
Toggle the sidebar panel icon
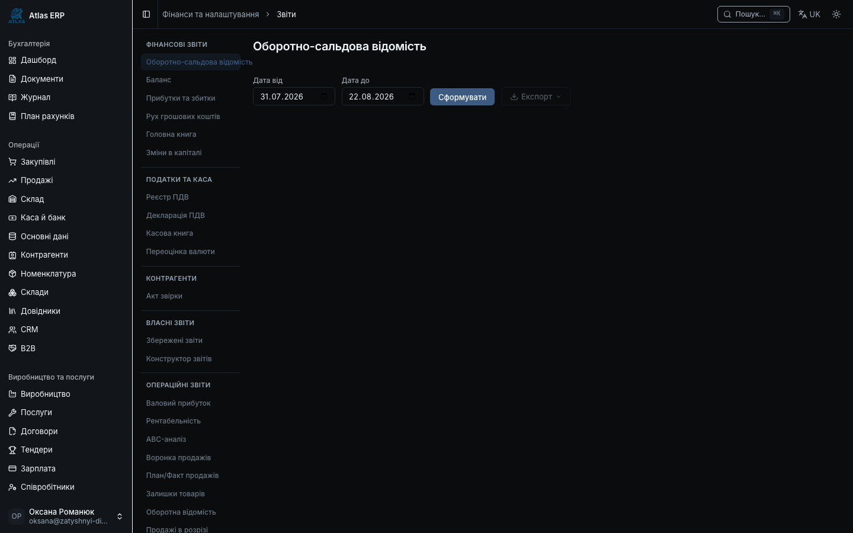146,14
